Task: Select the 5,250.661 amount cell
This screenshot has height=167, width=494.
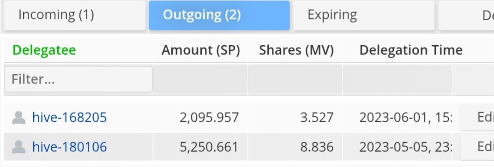Action: [200, 147]
